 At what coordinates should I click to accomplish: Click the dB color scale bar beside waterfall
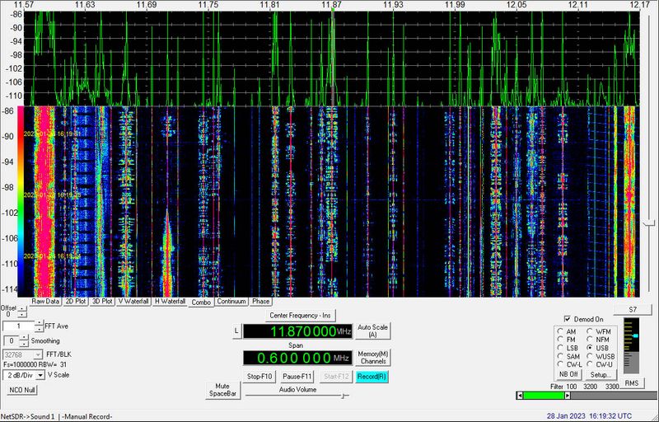(21, 203)
